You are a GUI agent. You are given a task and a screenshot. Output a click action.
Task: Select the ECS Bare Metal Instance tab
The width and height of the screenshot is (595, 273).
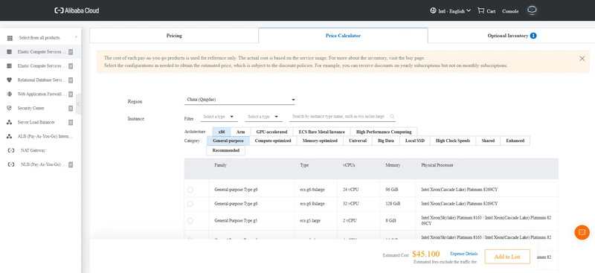coord(322,132)
